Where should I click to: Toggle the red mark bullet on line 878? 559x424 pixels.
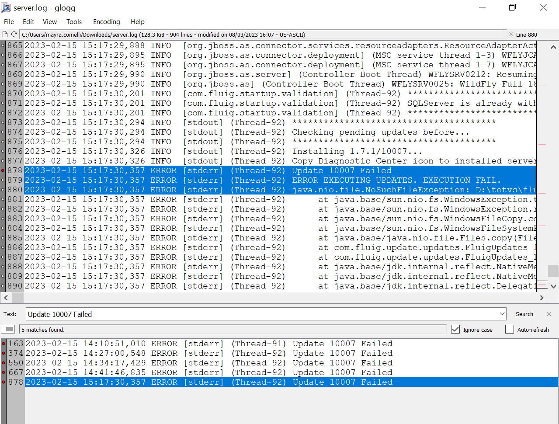(x=3, y=170)
